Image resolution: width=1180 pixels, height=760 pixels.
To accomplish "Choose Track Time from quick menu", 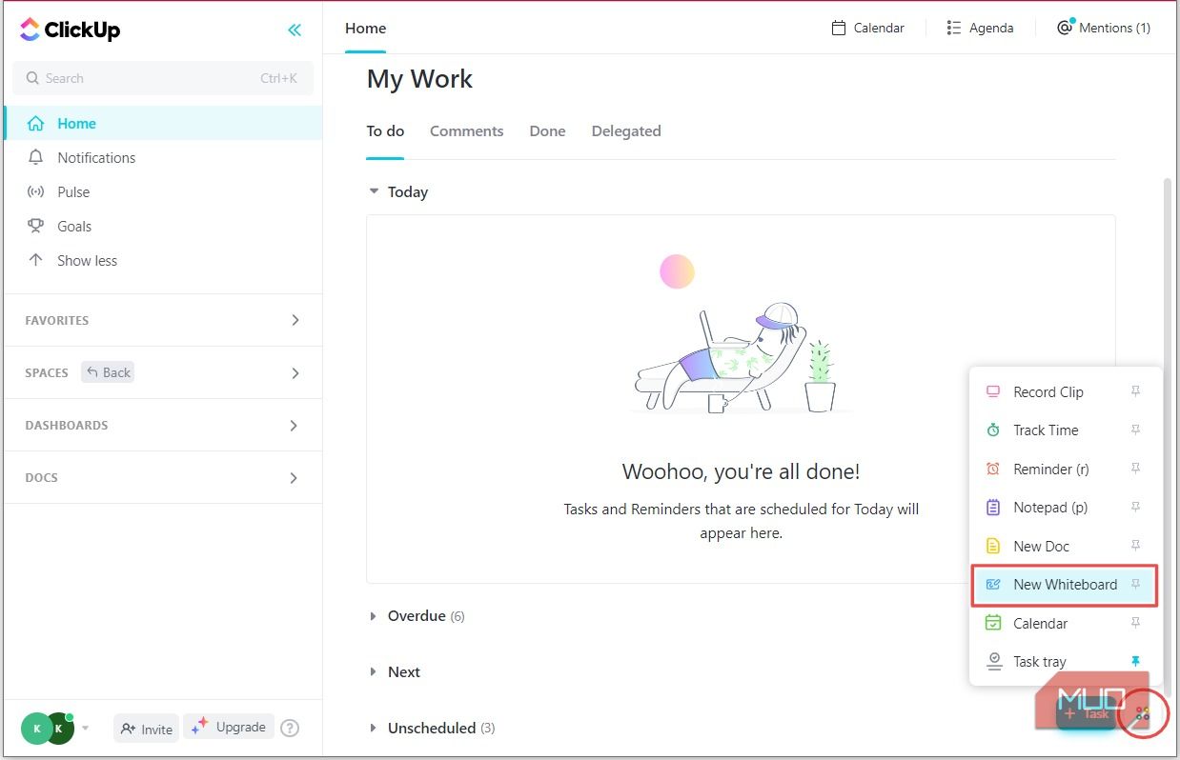I will tap(1066, 430).
